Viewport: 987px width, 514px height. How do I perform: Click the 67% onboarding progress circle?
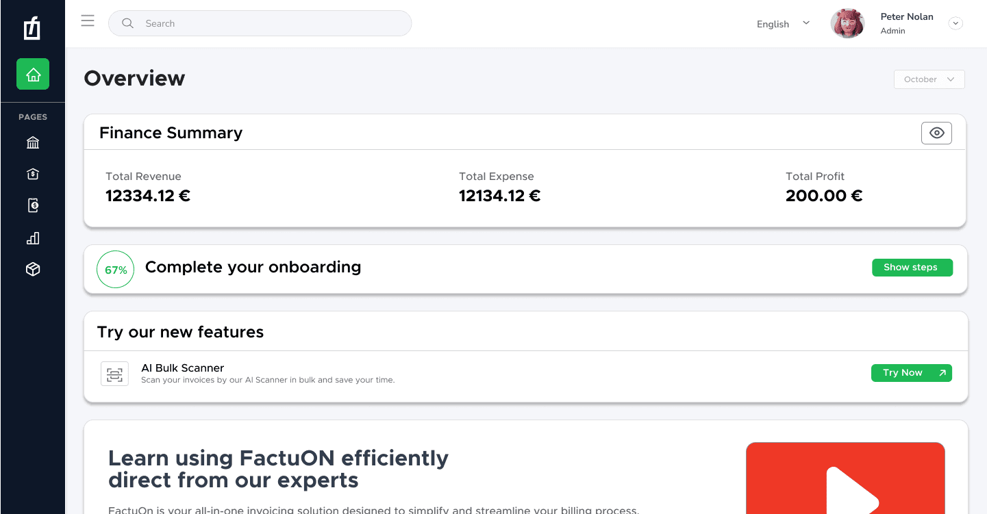coord(116,270)
